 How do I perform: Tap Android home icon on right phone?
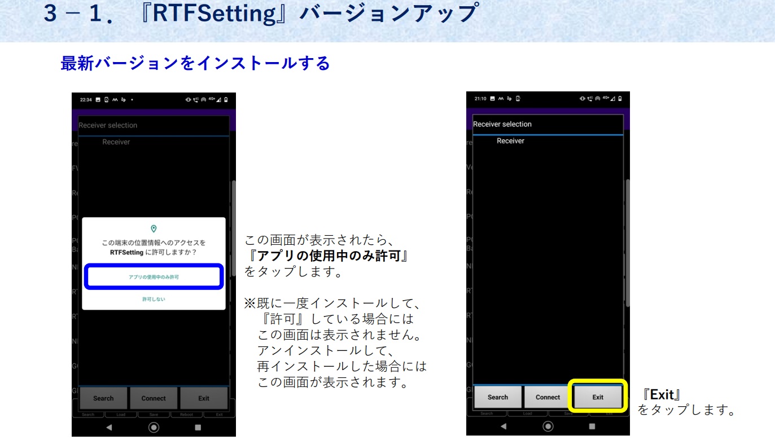tap(548, 427)
